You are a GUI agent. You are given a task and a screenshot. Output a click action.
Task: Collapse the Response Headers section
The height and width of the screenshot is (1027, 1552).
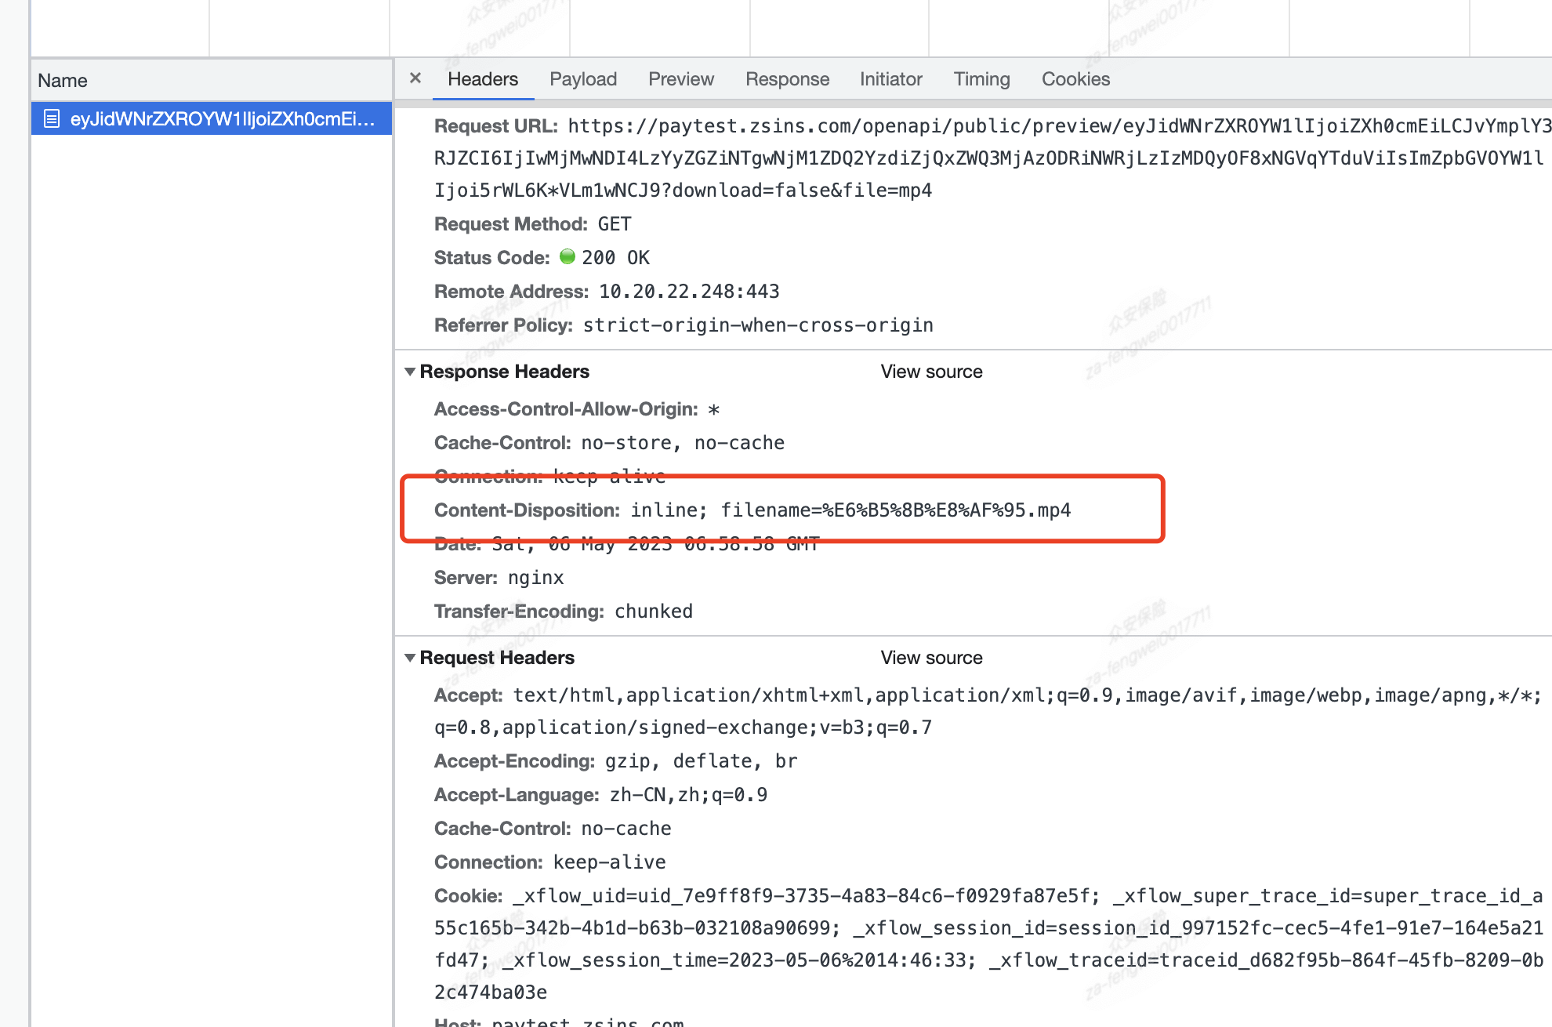pyautogui.click(x=410, y=372)
